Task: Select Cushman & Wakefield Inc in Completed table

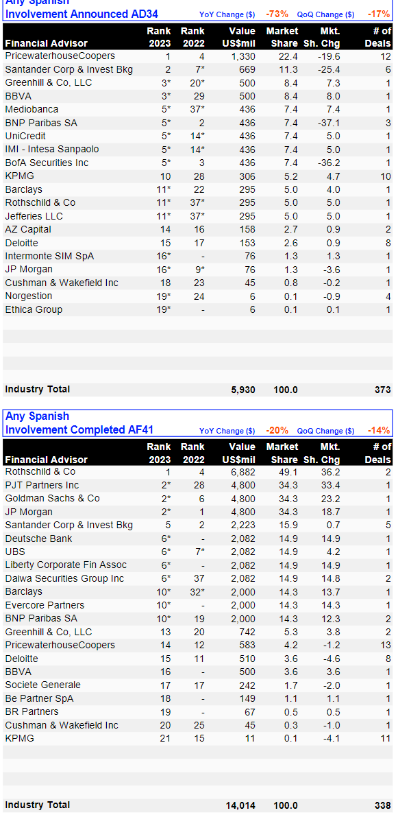Action: 62,725
